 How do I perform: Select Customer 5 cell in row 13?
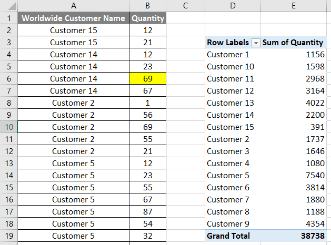point(74,163)
